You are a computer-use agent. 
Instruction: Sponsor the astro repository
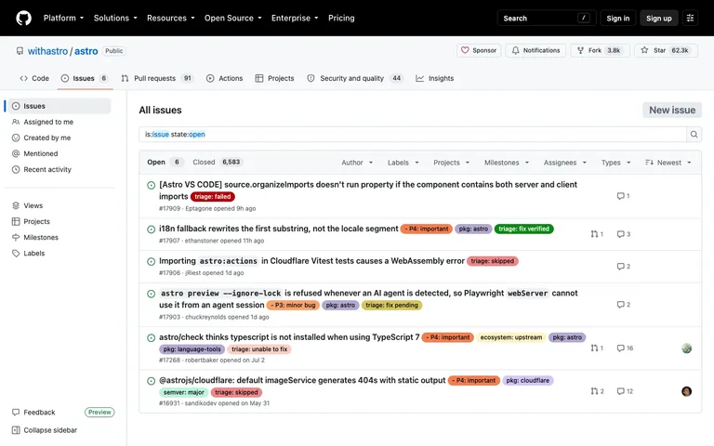479,50
